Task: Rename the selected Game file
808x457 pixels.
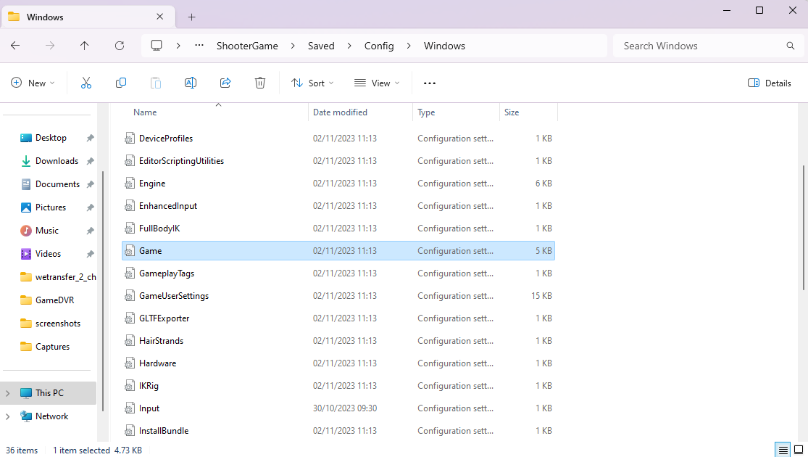Action: point(191,83)
